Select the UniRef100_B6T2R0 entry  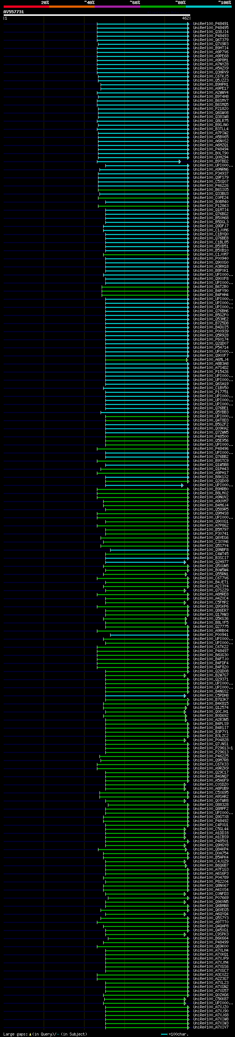tap(210, 287)
